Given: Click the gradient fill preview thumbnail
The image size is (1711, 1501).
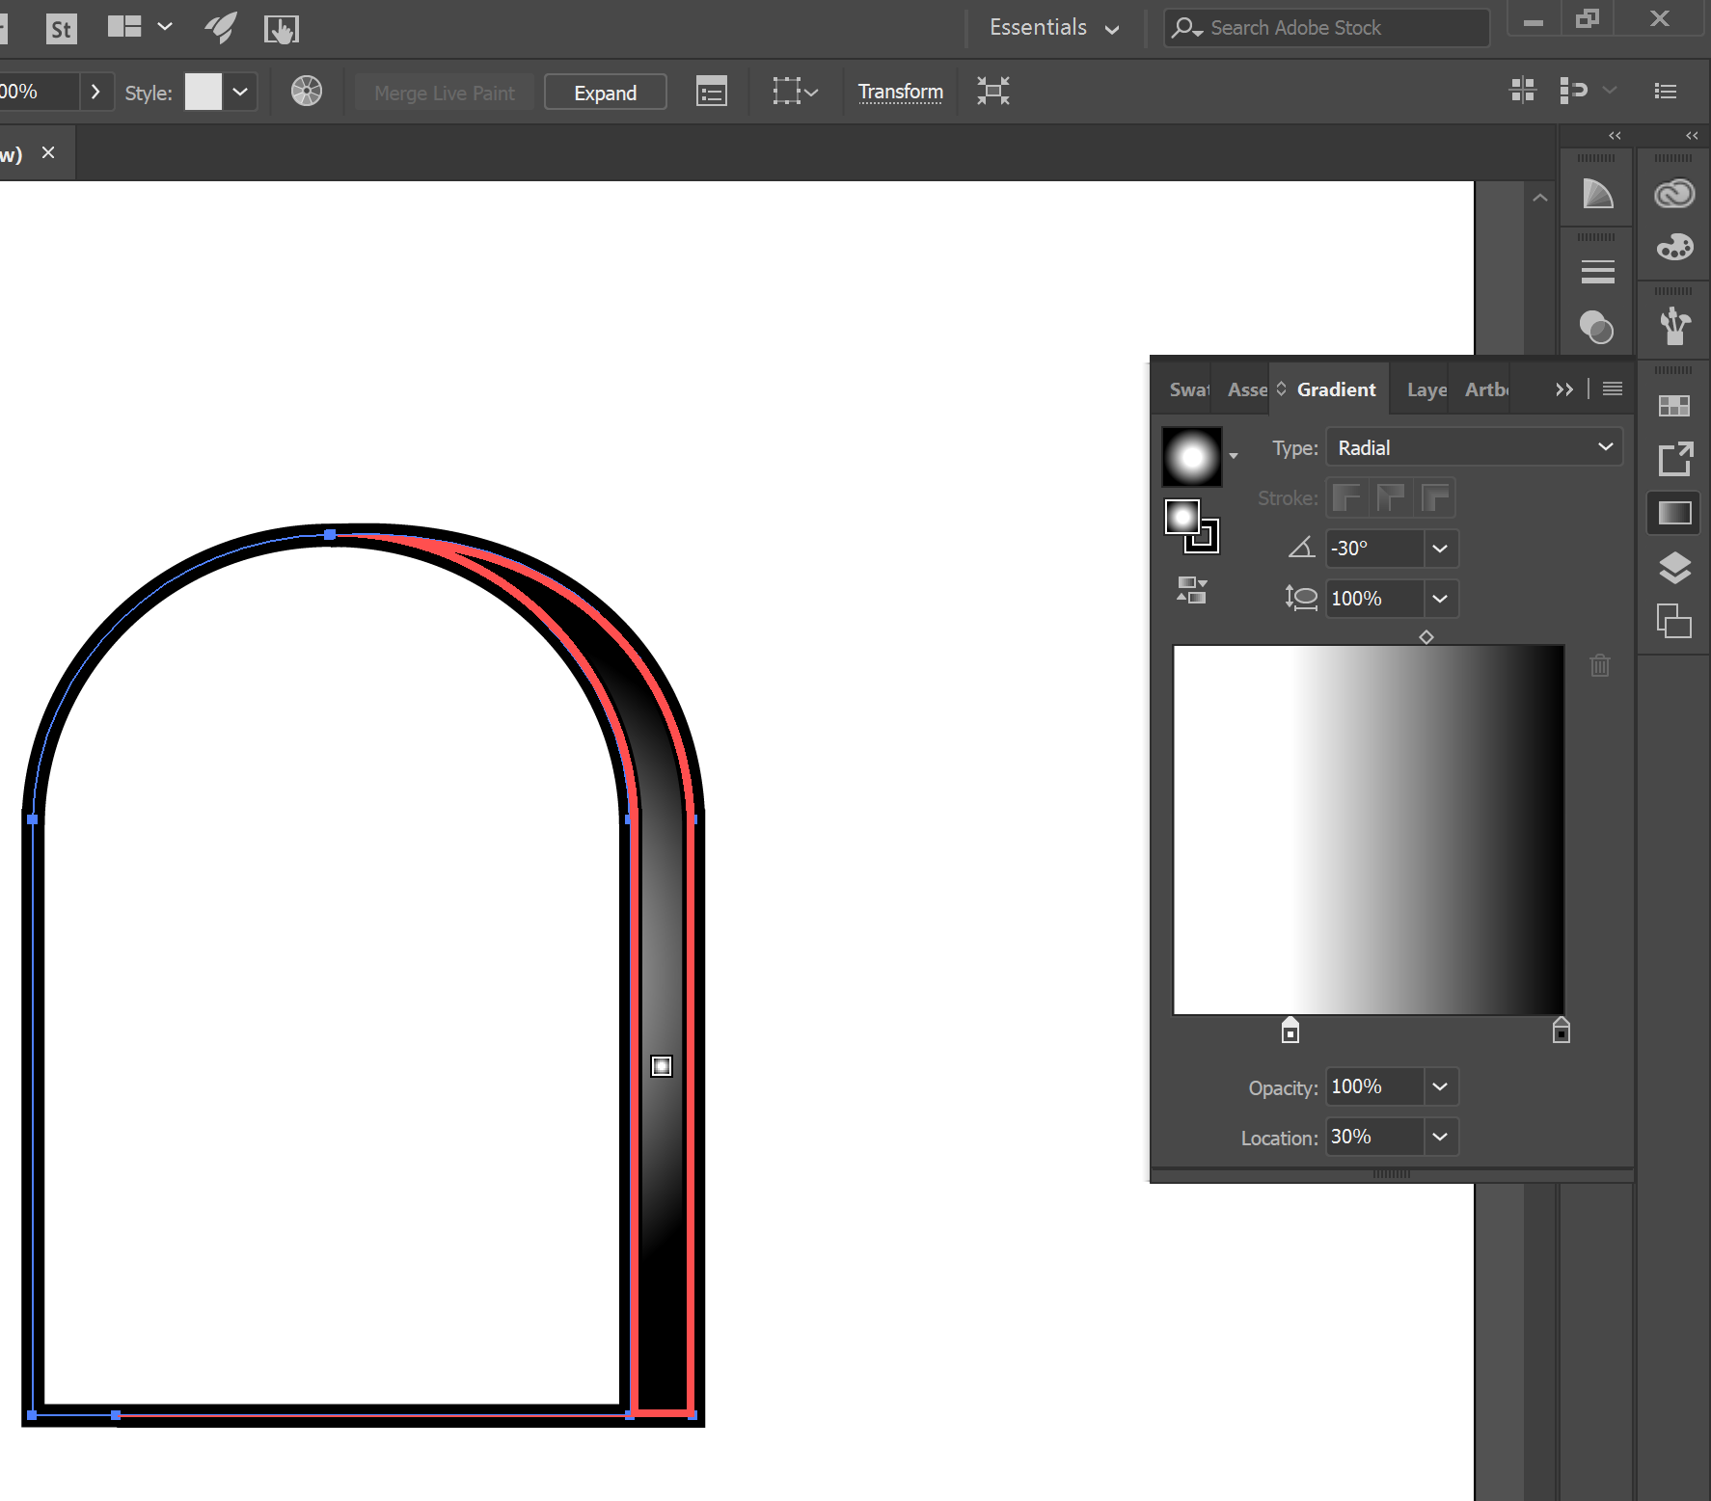Looking at the screenshot, I should point(1192,457).
